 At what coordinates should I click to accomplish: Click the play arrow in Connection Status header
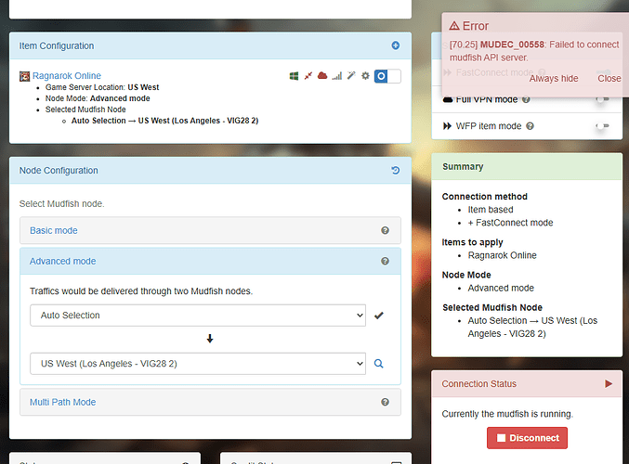tap(609, 383)
